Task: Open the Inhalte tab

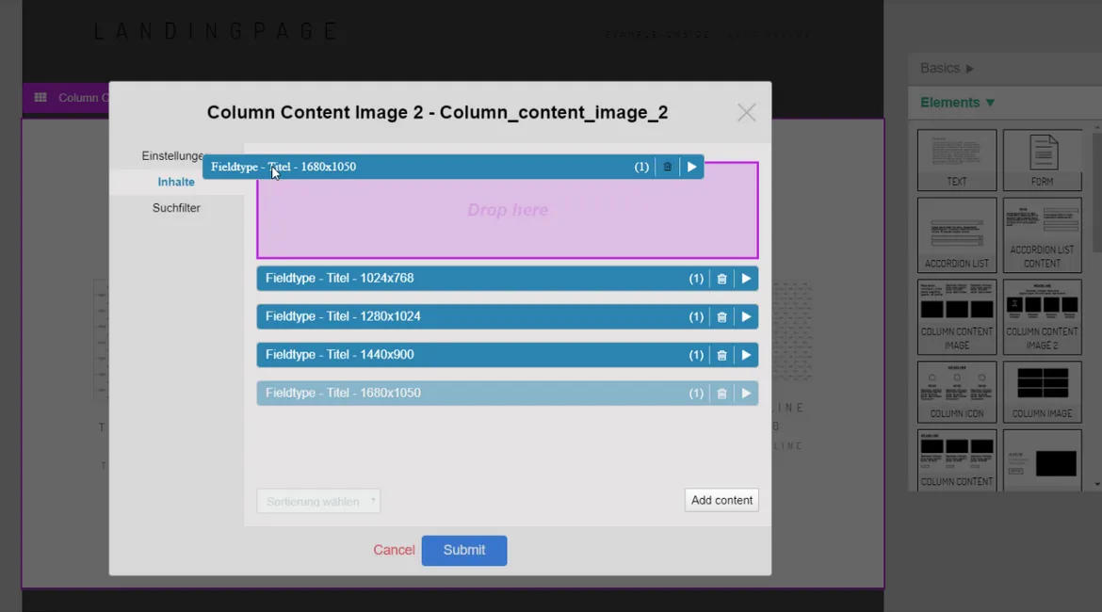Action: pos(176,182)
